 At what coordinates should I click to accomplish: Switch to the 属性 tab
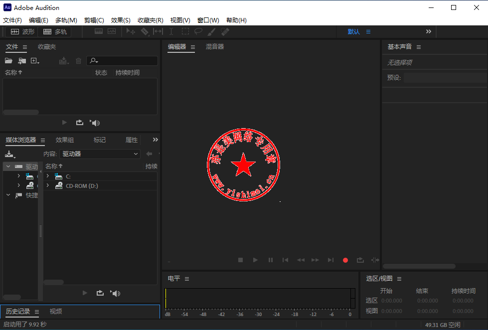(x=131, y=140)
